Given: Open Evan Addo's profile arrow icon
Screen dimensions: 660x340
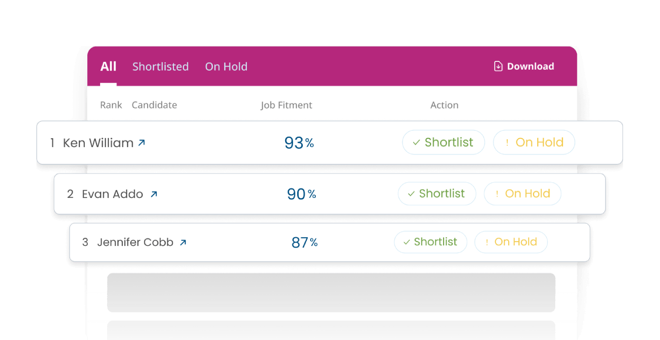Looking at the screenshot, I should (154, 194).
